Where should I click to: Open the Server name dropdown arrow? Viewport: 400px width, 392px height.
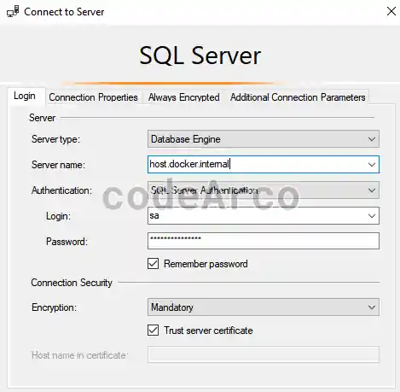click(372, 165)
